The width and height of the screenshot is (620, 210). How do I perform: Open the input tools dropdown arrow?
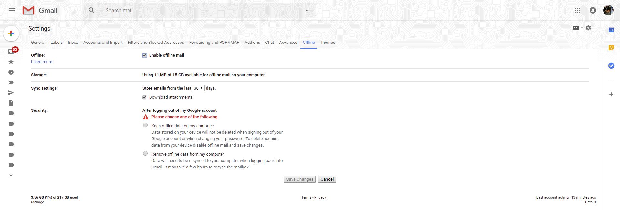(582, 27)
